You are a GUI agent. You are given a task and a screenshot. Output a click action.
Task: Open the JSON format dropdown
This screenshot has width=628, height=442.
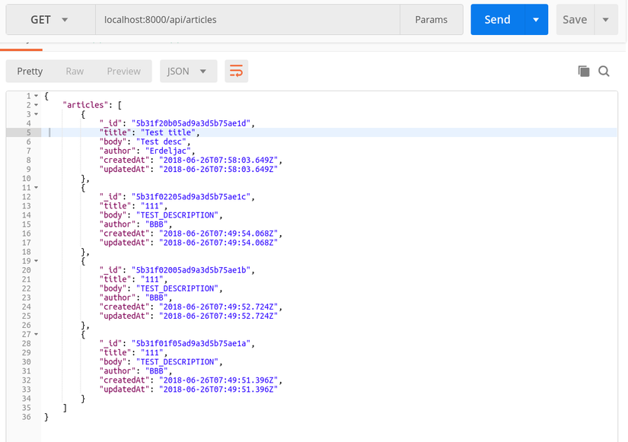187,72
